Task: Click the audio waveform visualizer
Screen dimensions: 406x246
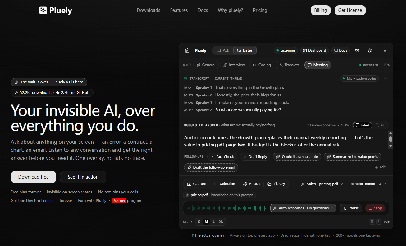Action: click(x=227, y=208)
